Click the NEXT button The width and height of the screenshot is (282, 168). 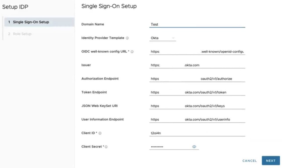[270, 161]
